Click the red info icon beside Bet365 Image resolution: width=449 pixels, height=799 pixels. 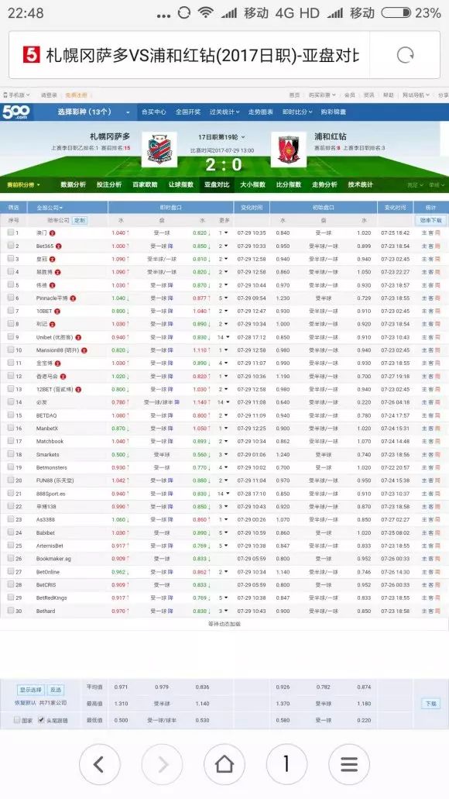click(x=59, y=246)
